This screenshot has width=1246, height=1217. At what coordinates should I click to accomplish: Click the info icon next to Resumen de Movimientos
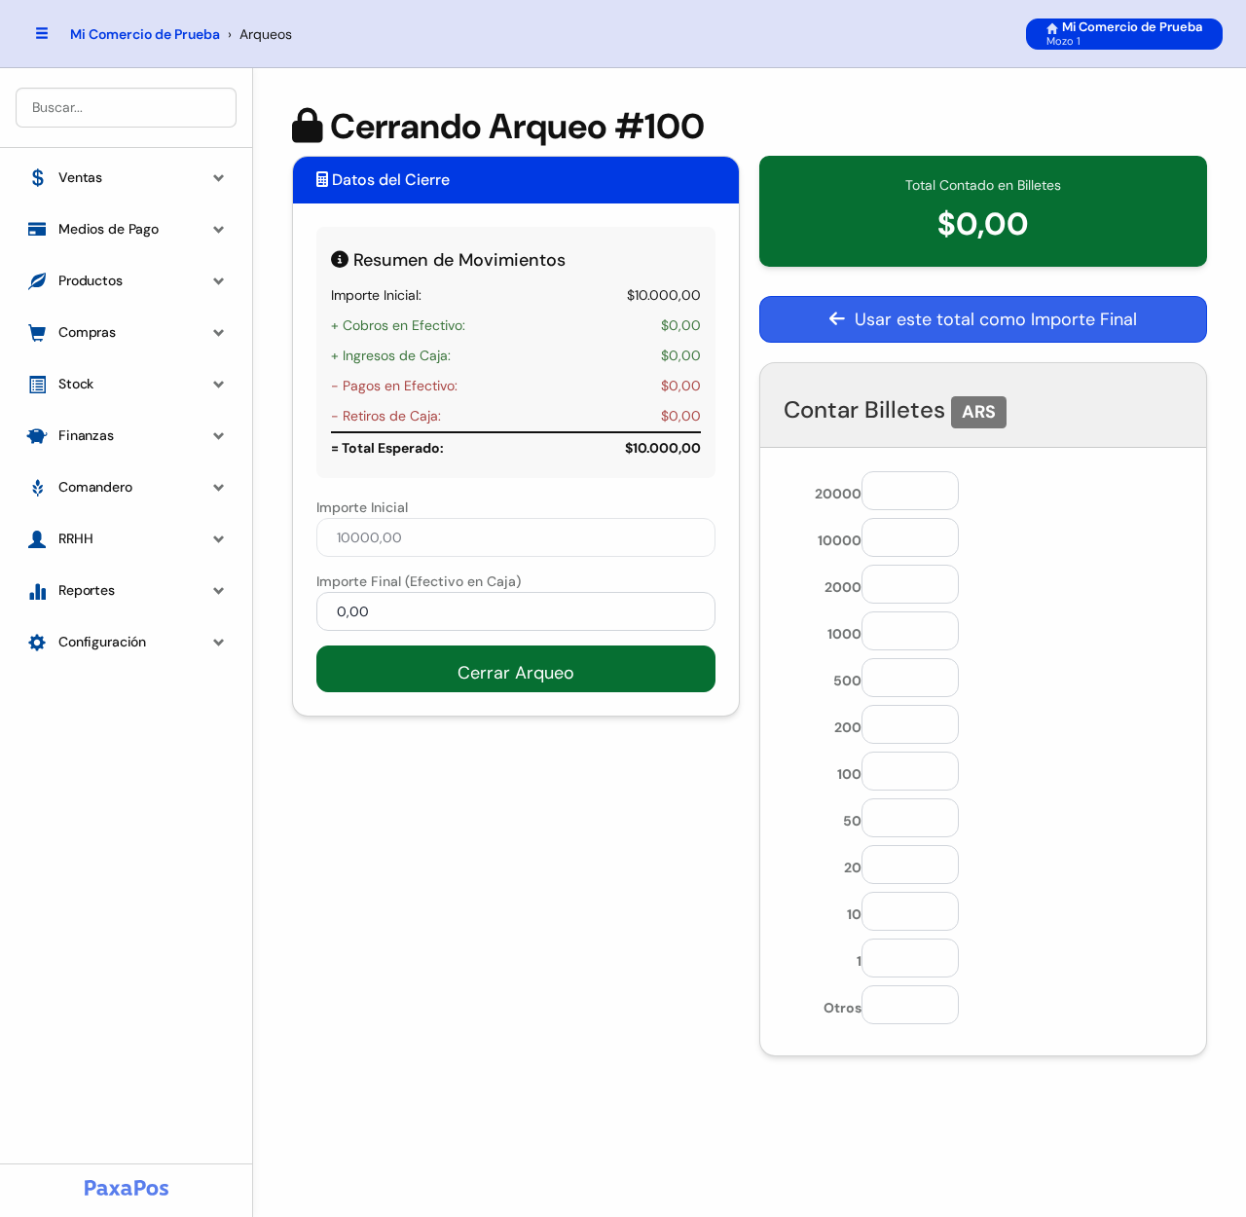pyautogui.click(x=340, y=259)
